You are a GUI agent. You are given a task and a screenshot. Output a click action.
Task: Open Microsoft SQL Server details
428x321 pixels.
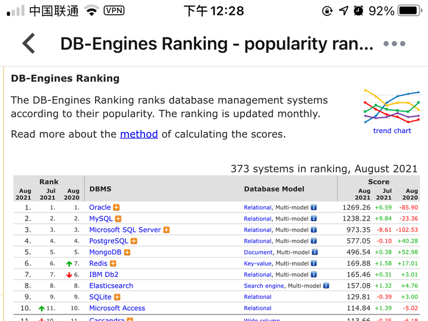125,230
